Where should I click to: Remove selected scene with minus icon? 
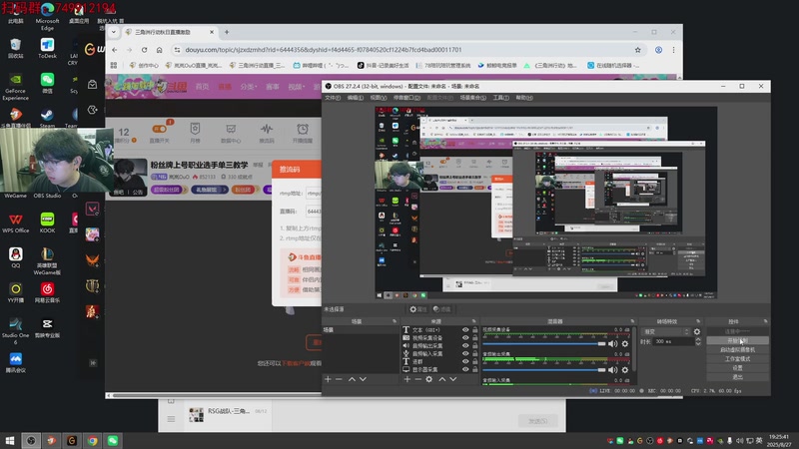coord(339,379)
